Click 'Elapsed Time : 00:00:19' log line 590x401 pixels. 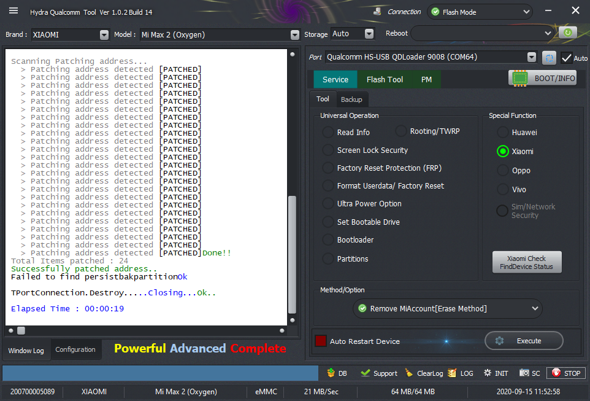click(x=67, y=309)
